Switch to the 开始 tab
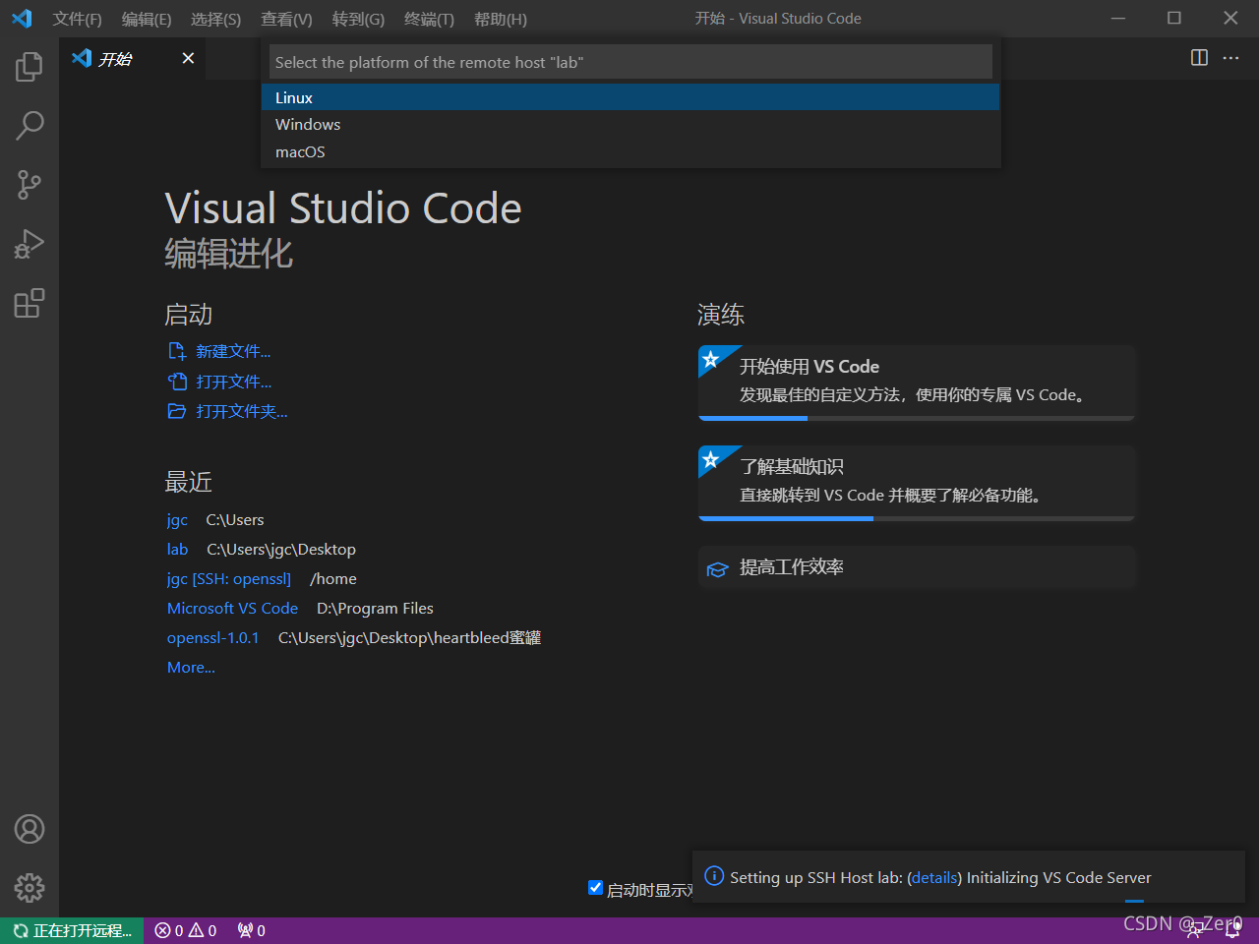This screenshot has width=1259, height=944. (133, 58)
